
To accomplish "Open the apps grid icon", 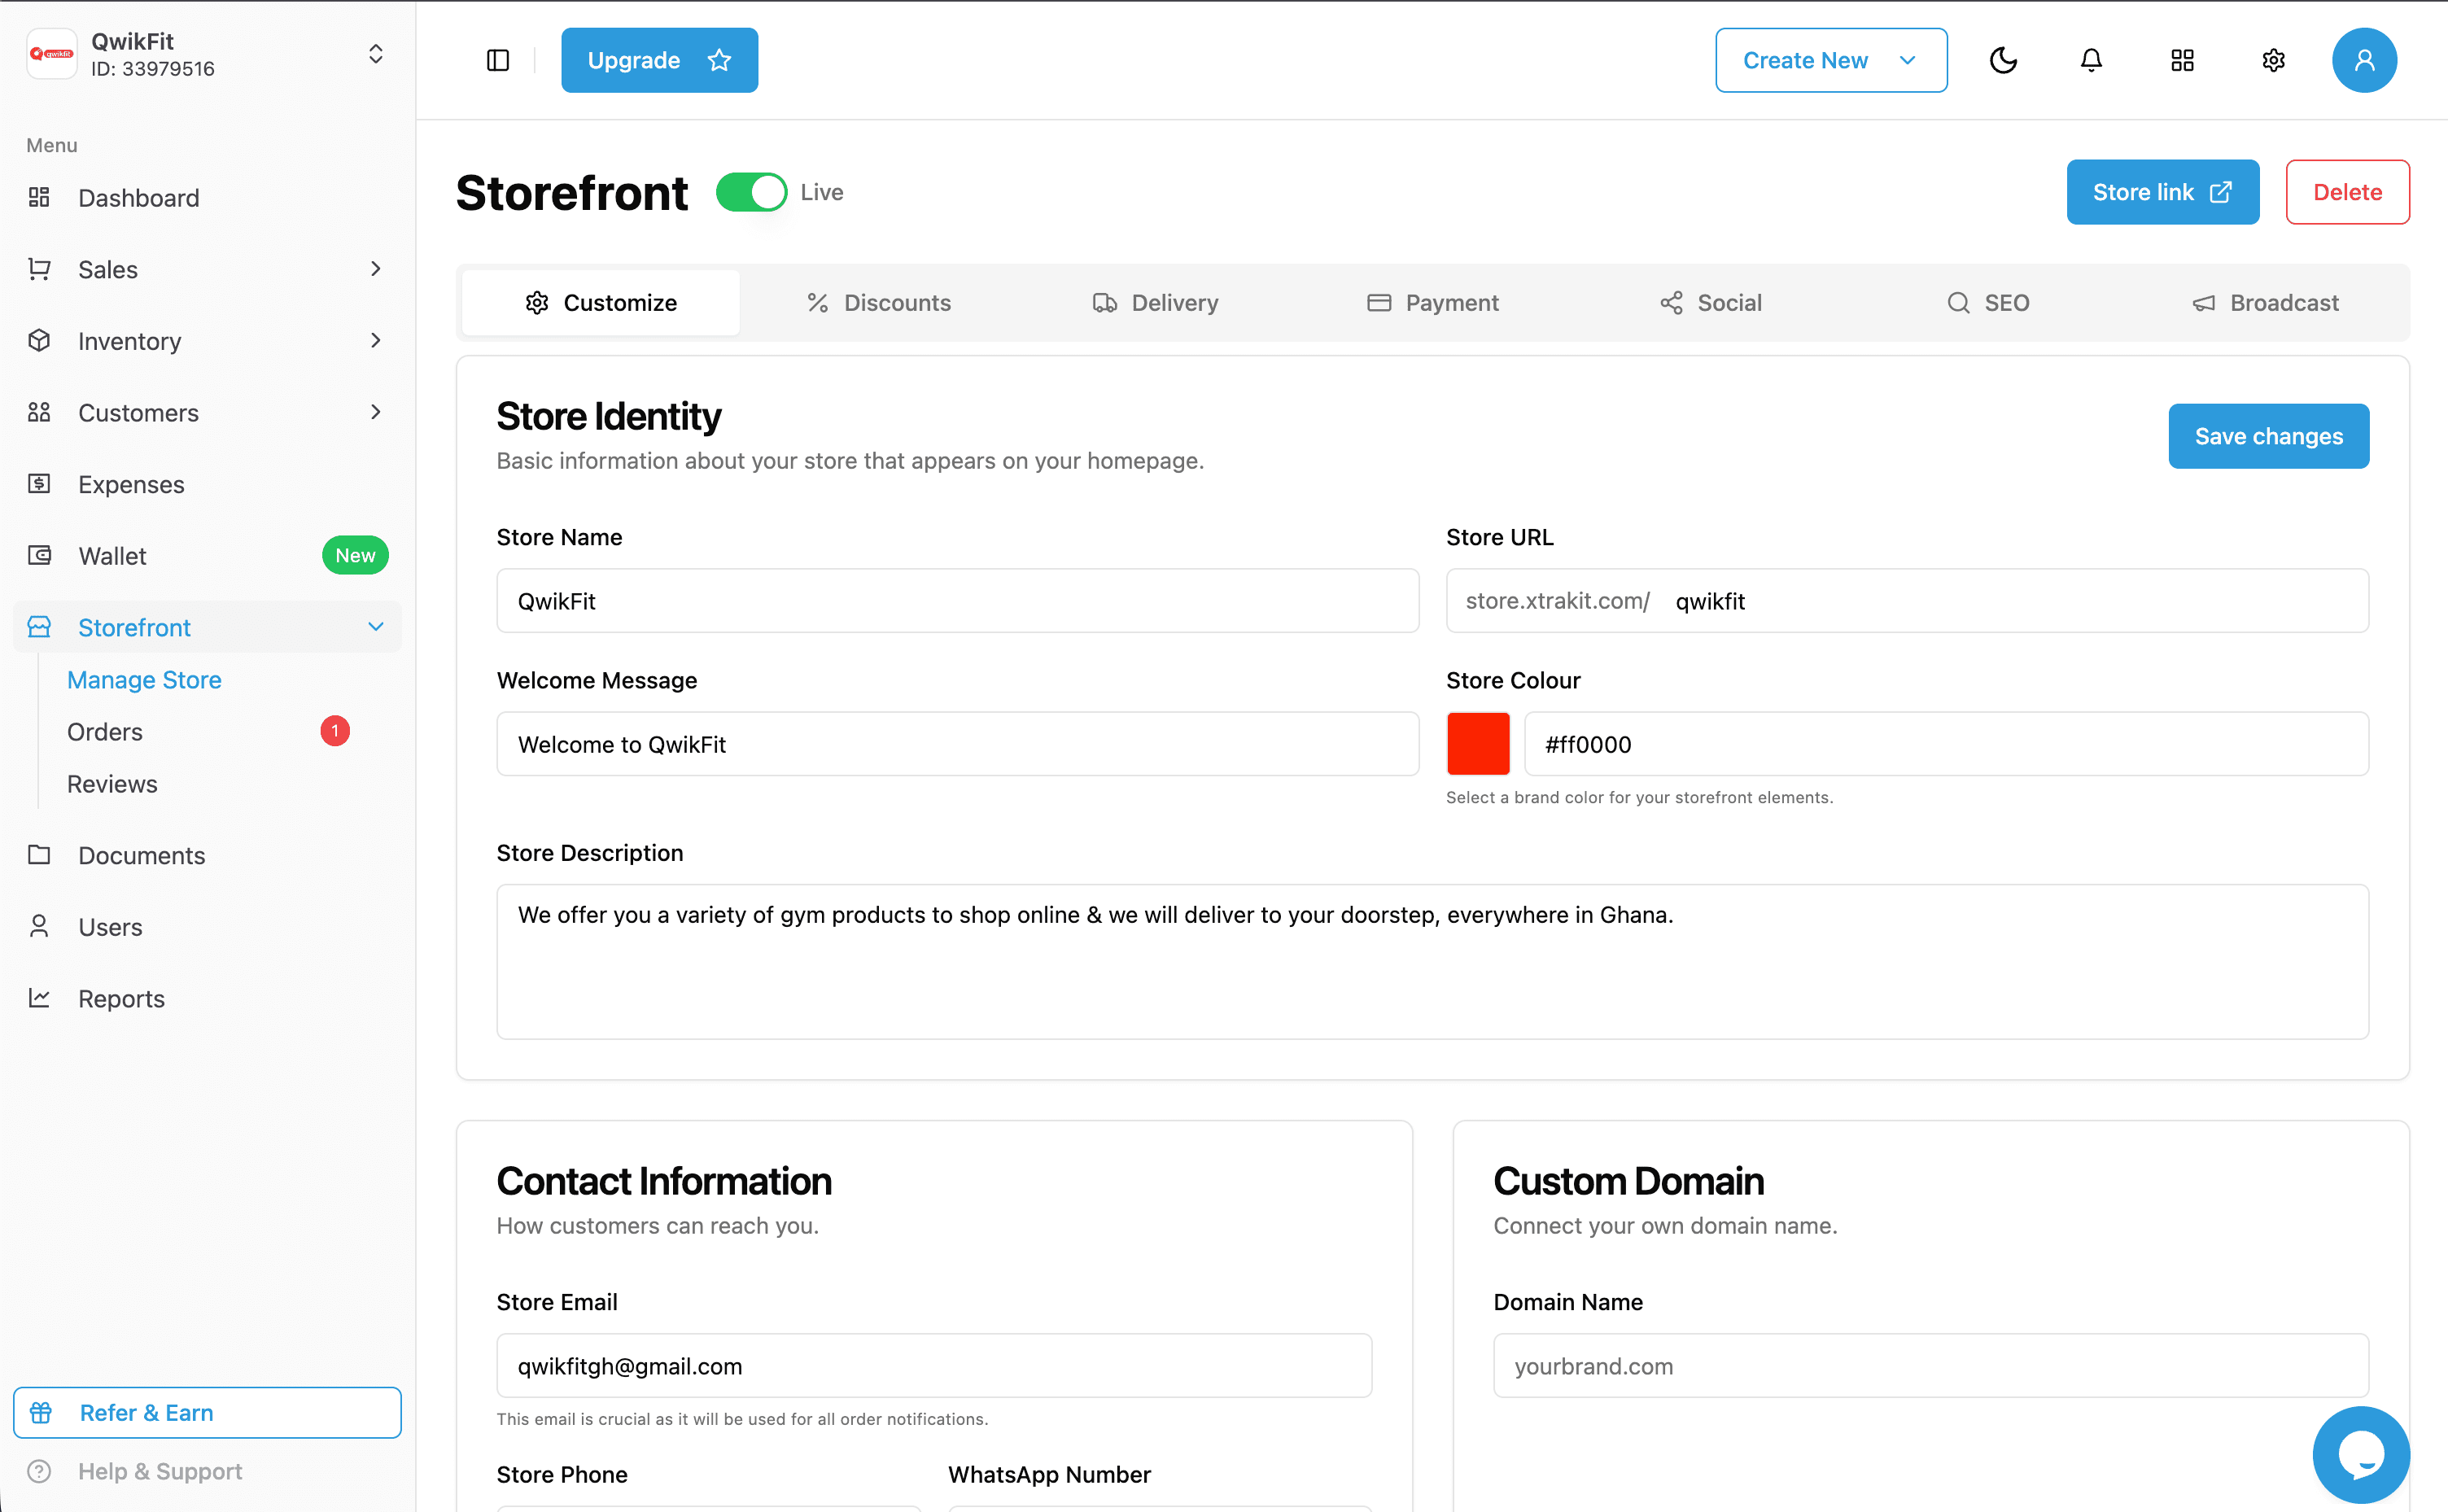I will coord(2182,61).
